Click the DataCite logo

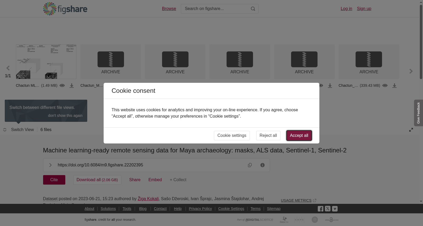point(284,220)
